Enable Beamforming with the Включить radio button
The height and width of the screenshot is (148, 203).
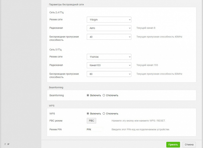(x=88, y=95)
